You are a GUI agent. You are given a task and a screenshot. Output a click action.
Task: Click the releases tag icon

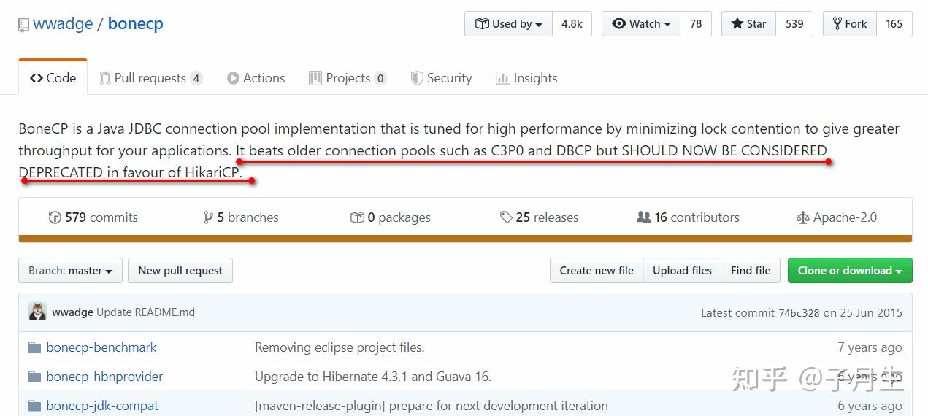506,217
